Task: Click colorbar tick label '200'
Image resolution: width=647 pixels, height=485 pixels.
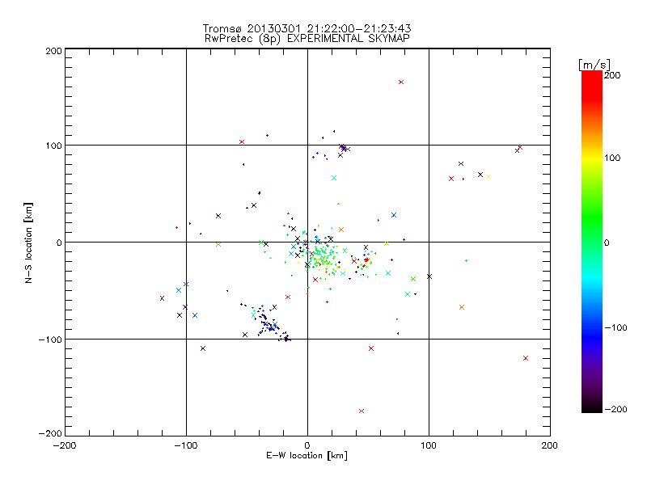Action: [x=612, y=75]
